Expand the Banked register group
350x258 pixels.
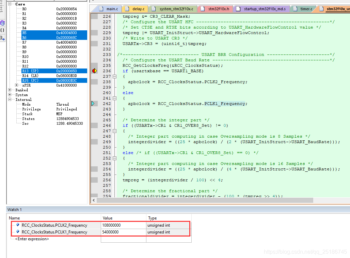[10, 90]
